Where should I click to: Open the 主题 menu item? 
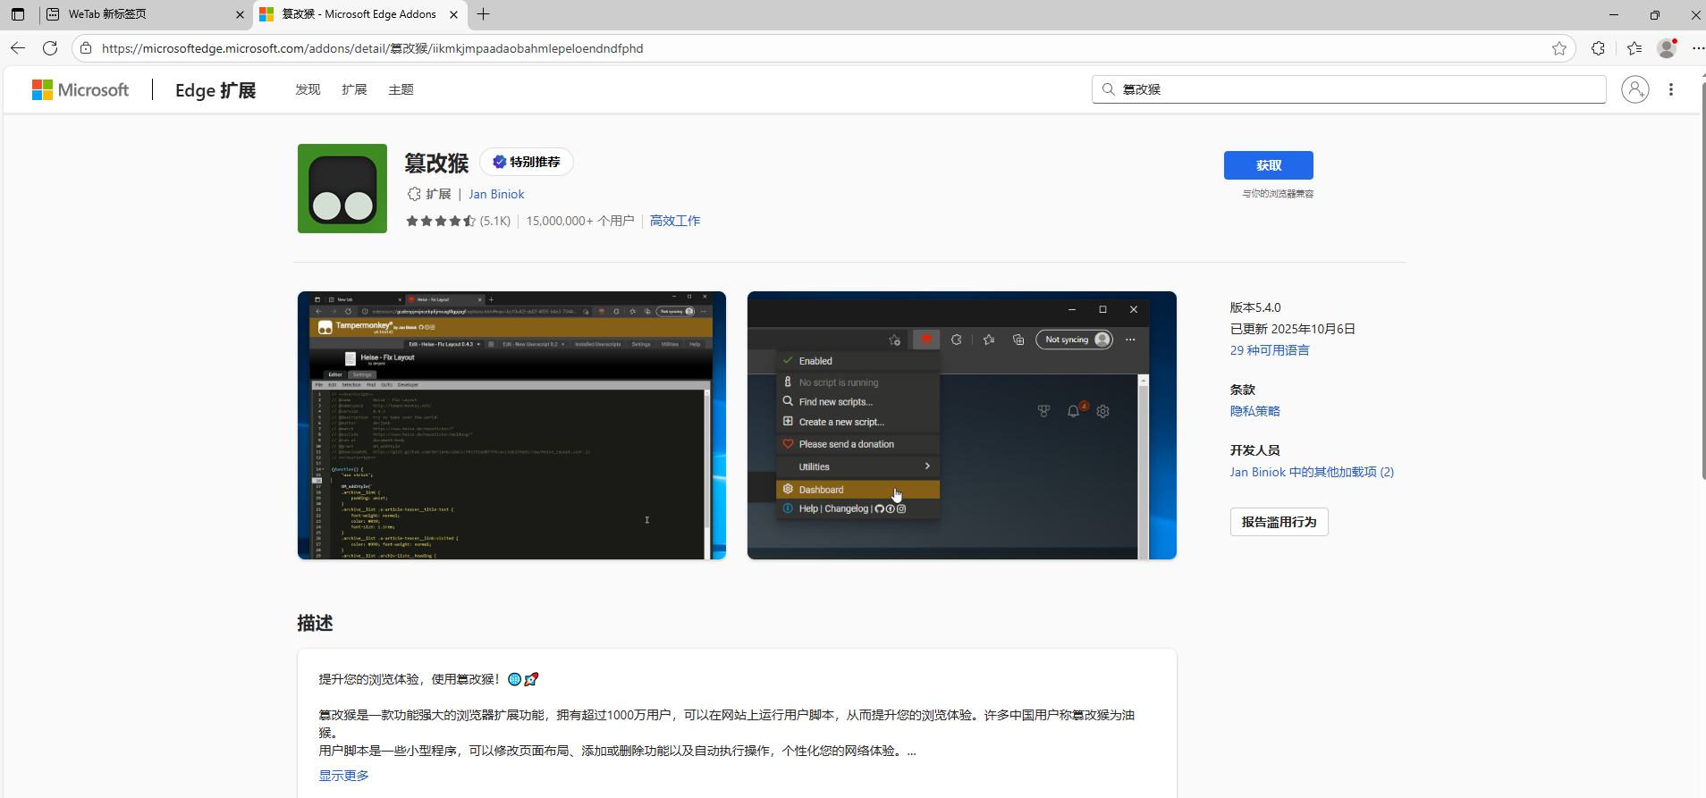tap(401, 89)
